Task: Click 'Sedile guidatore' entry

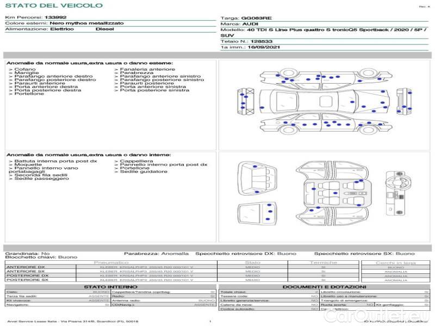Action: [144, 171]
